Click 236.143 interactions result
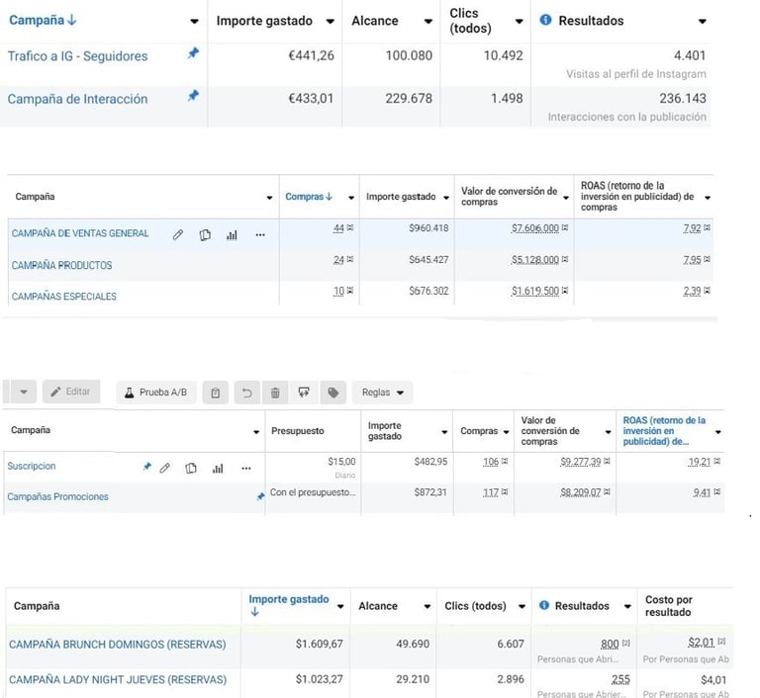The height and width of the screenshot is (698, 760). click(683, 98)
